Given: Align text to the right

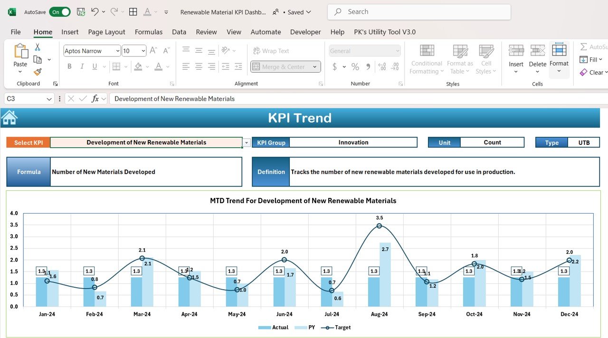Looking at the screenshot, I should click(212, 66).
